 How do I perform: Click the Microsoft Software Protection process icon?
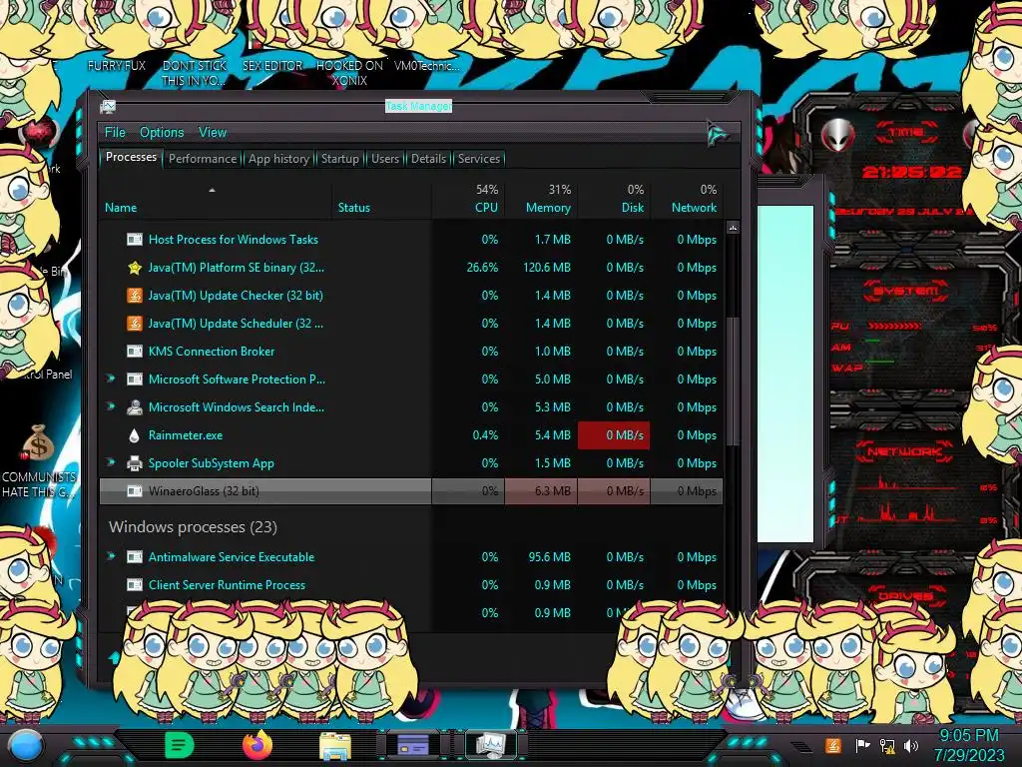pyautogui.click(x=135, y=380)
